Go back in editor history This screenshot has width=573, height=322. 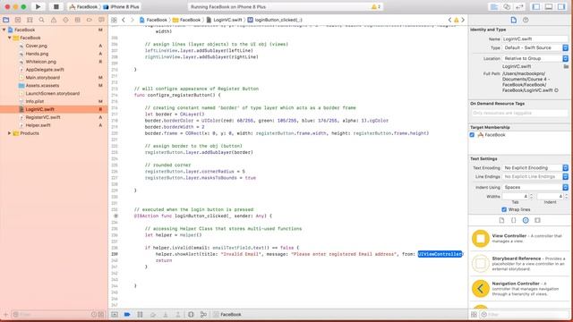tap(124, 20)
